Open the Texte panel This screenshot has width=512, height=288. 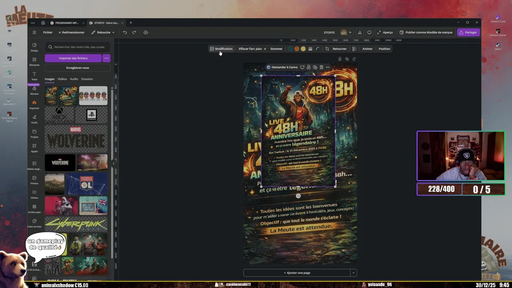point(34,76)
